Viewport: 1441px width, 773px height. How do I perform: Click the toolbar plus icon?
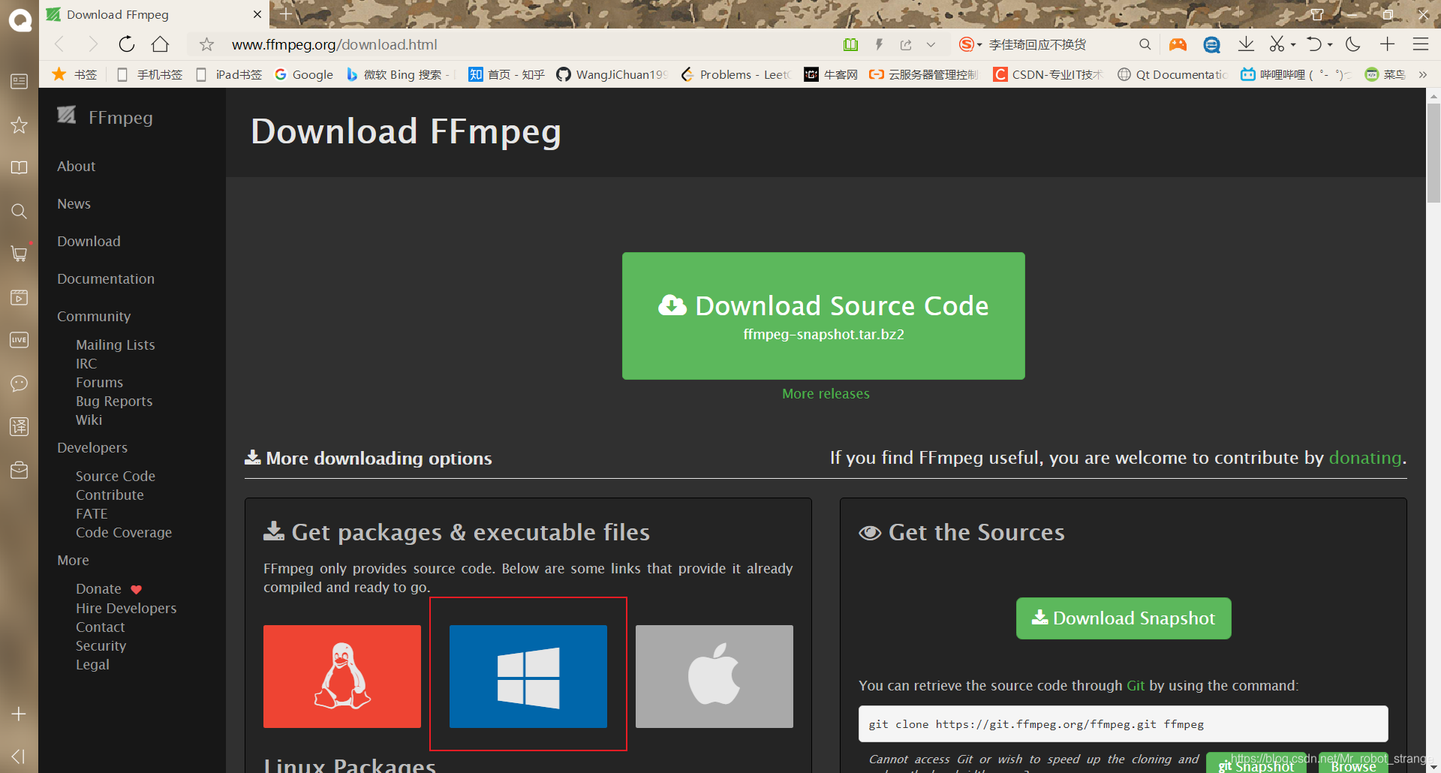pos(1387,44)
